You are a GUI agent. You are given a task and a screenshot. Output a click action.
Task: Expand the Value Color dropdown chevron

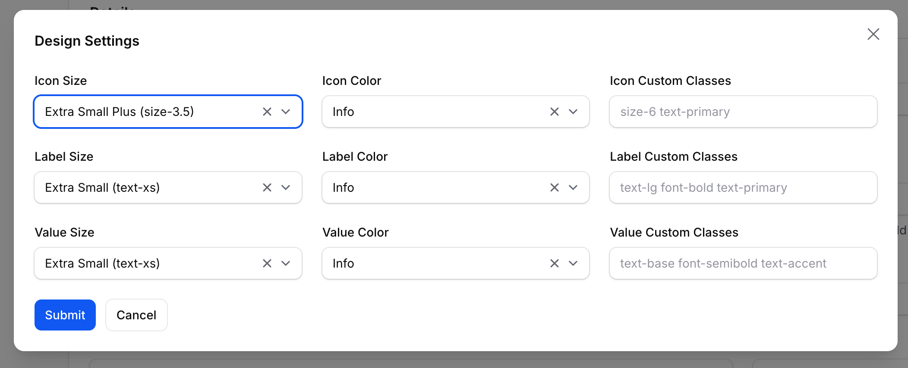click(x=573, y=263)
